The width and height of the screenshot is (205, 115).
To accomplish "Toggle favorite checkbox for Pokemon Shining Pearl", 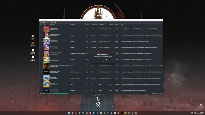I will [x=41, y=35].
